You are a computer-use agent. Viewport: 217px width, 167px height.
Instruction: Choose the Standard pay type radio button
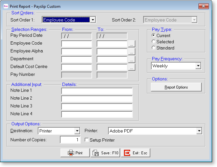(x=154, y=48)
